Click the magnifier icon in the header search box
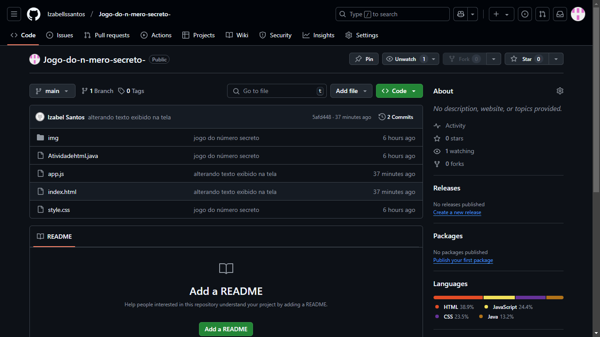Screen dimensions: 600x337 pyautogui.click(x=343, y=14)
